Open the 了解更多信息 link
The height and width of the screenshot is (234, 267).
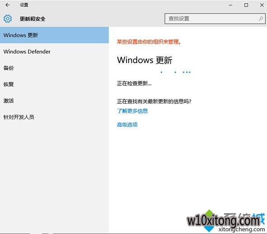pyautogui.click(x=132, y=111)
